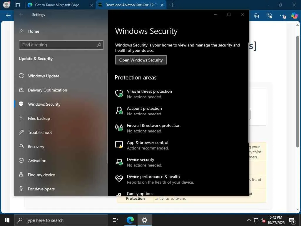Click the Device security laptop icon

(x=119, y=162)
